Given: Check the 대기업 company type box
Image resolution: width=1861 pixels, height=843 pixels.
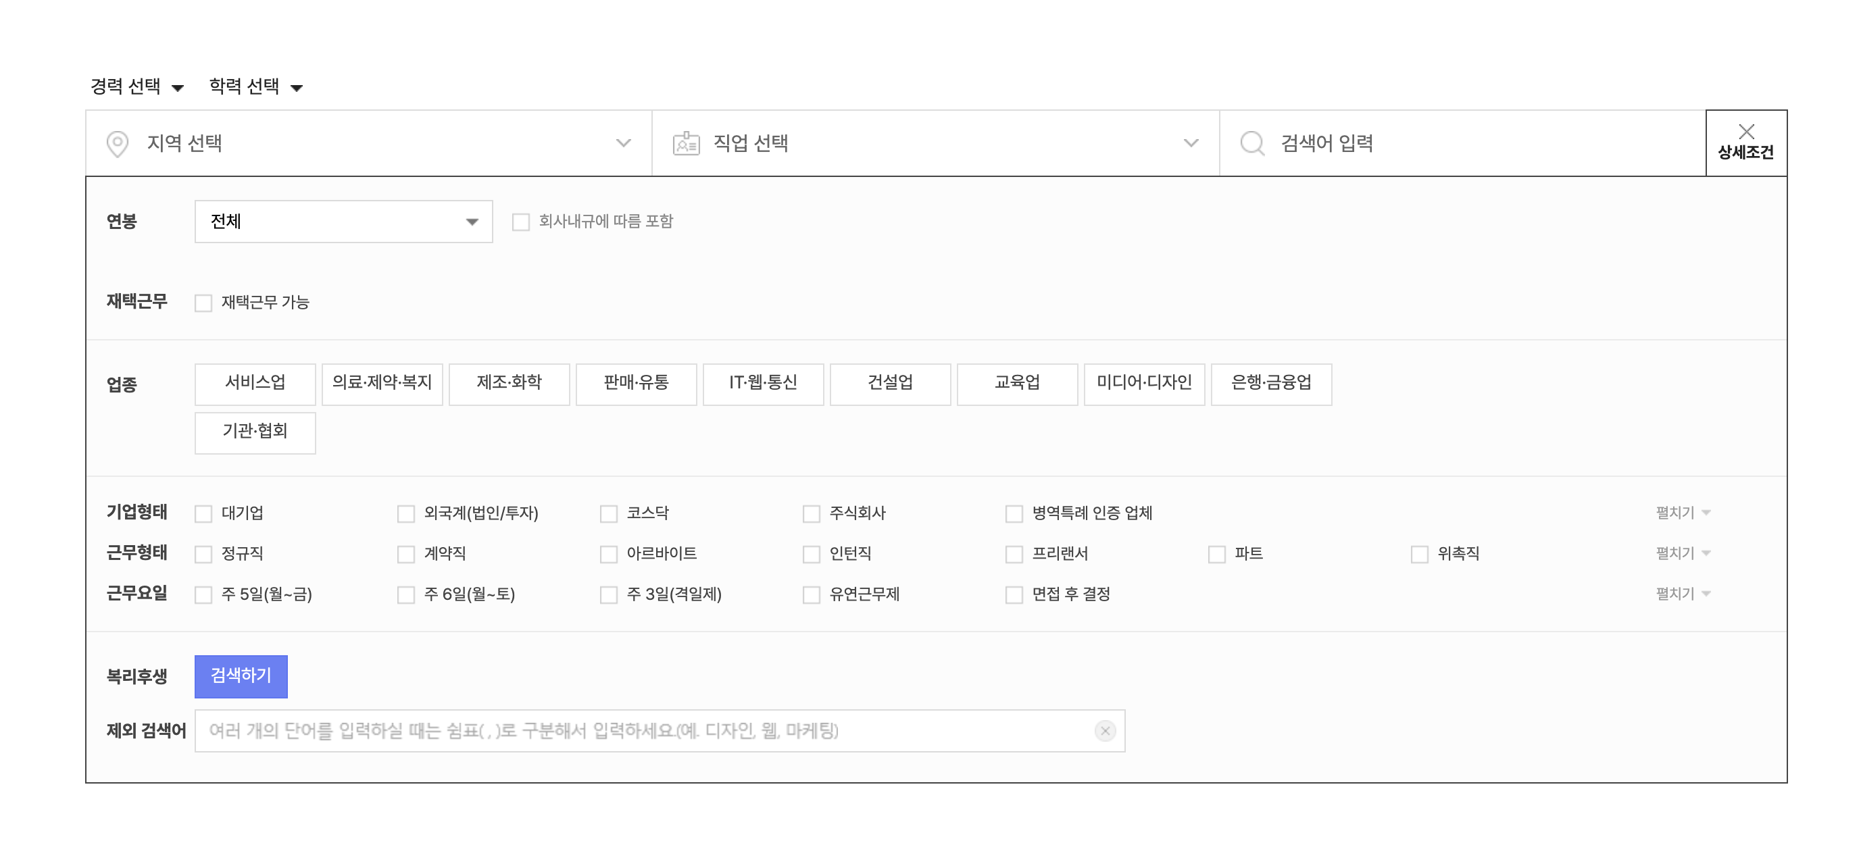Looking at the screenshot, I should pos(203,513).
